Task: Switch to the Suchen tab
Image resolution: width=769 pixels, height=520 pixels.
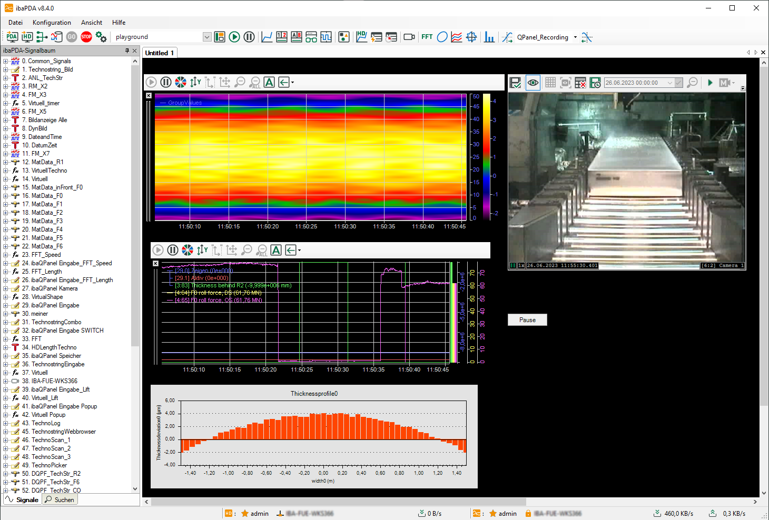Action: (60, 499)
